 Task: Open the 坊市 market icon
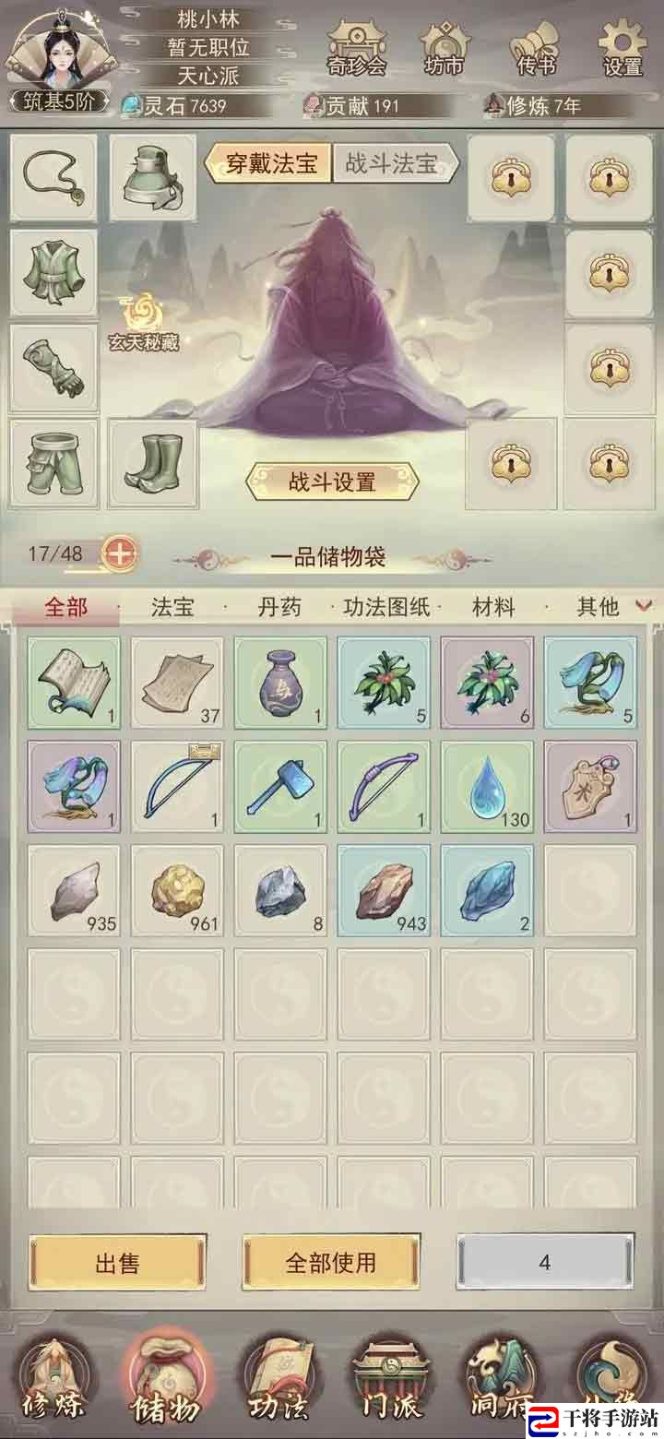[x=445, y=46]
